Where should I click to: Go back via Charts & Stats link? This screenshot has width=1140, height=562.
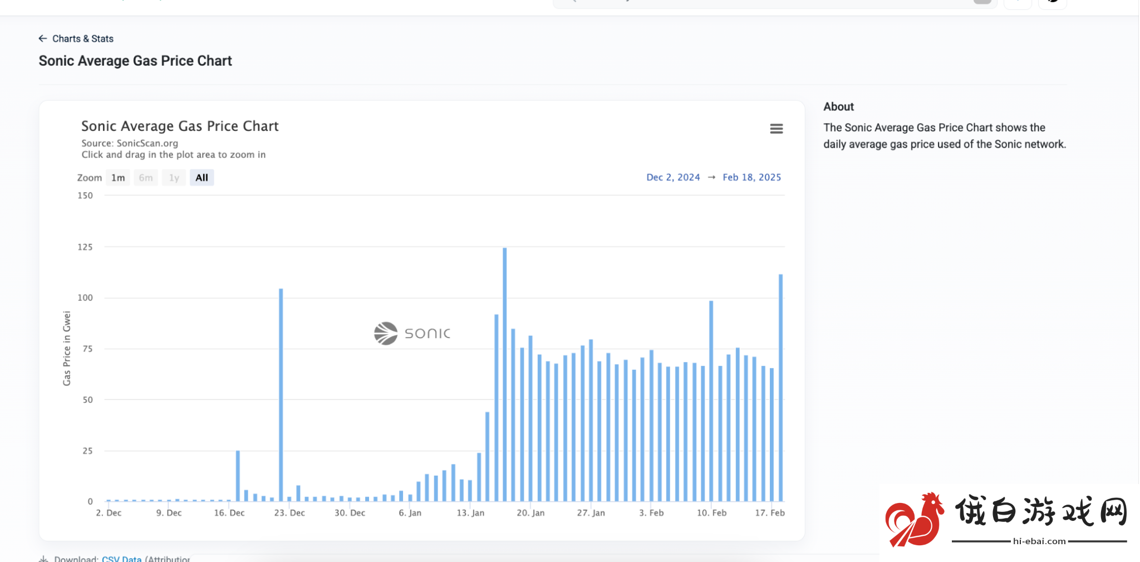pyautogui.click(x=83, y=38)
